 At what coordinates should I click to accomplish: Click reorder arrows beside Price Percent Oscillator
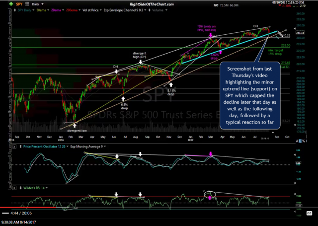[20, 147]
